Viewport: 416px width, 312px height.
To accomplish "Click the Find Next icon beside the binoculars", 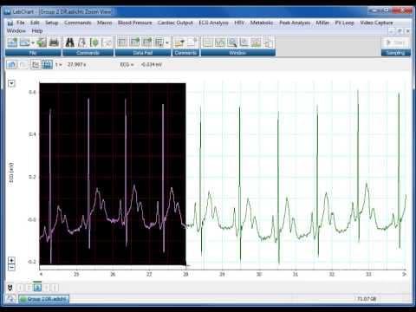I will [x=82, y=42].
